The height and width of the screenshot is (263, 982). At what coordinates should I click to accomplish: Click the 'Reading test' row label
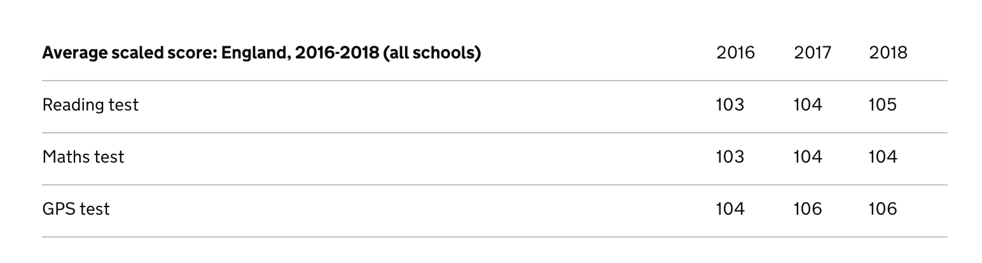tap(90, 105)
